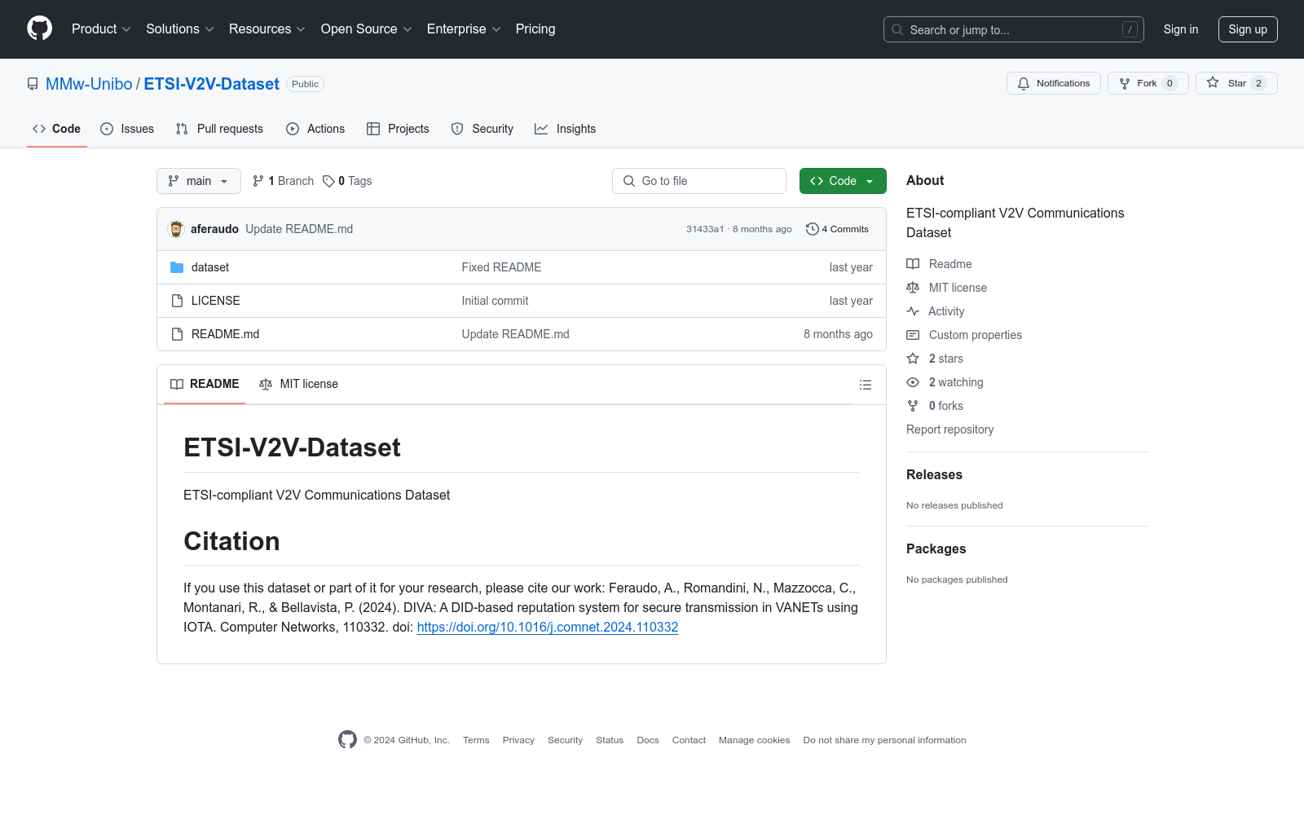This screenshot has height=815, width=1304.
Task: Expand the Solutions dropdown
Action: pos(180,29)
